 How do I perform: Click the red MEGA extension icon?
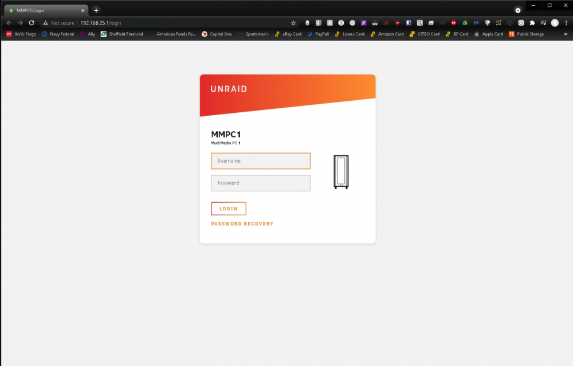[x=453, y=23]
